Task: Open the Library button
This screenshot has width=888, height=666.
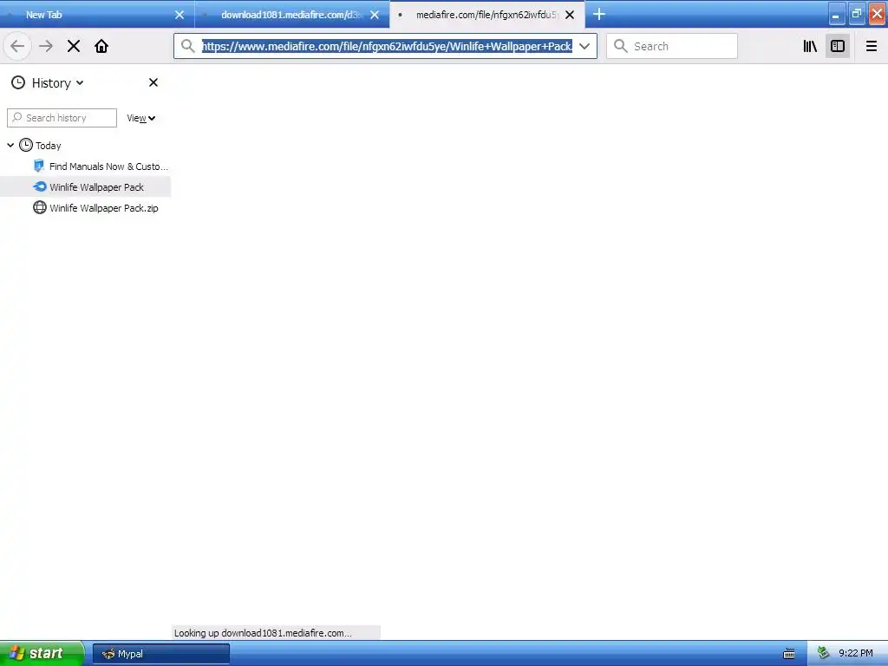Action: tap(810, 47)
